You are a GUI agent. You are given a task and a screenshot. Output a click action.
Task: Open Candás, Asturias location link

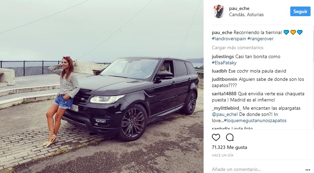point(246,14)
